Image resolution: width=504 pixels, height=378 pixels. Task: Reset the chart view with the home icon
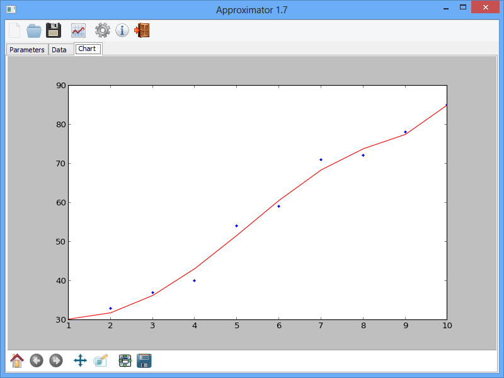17,360
